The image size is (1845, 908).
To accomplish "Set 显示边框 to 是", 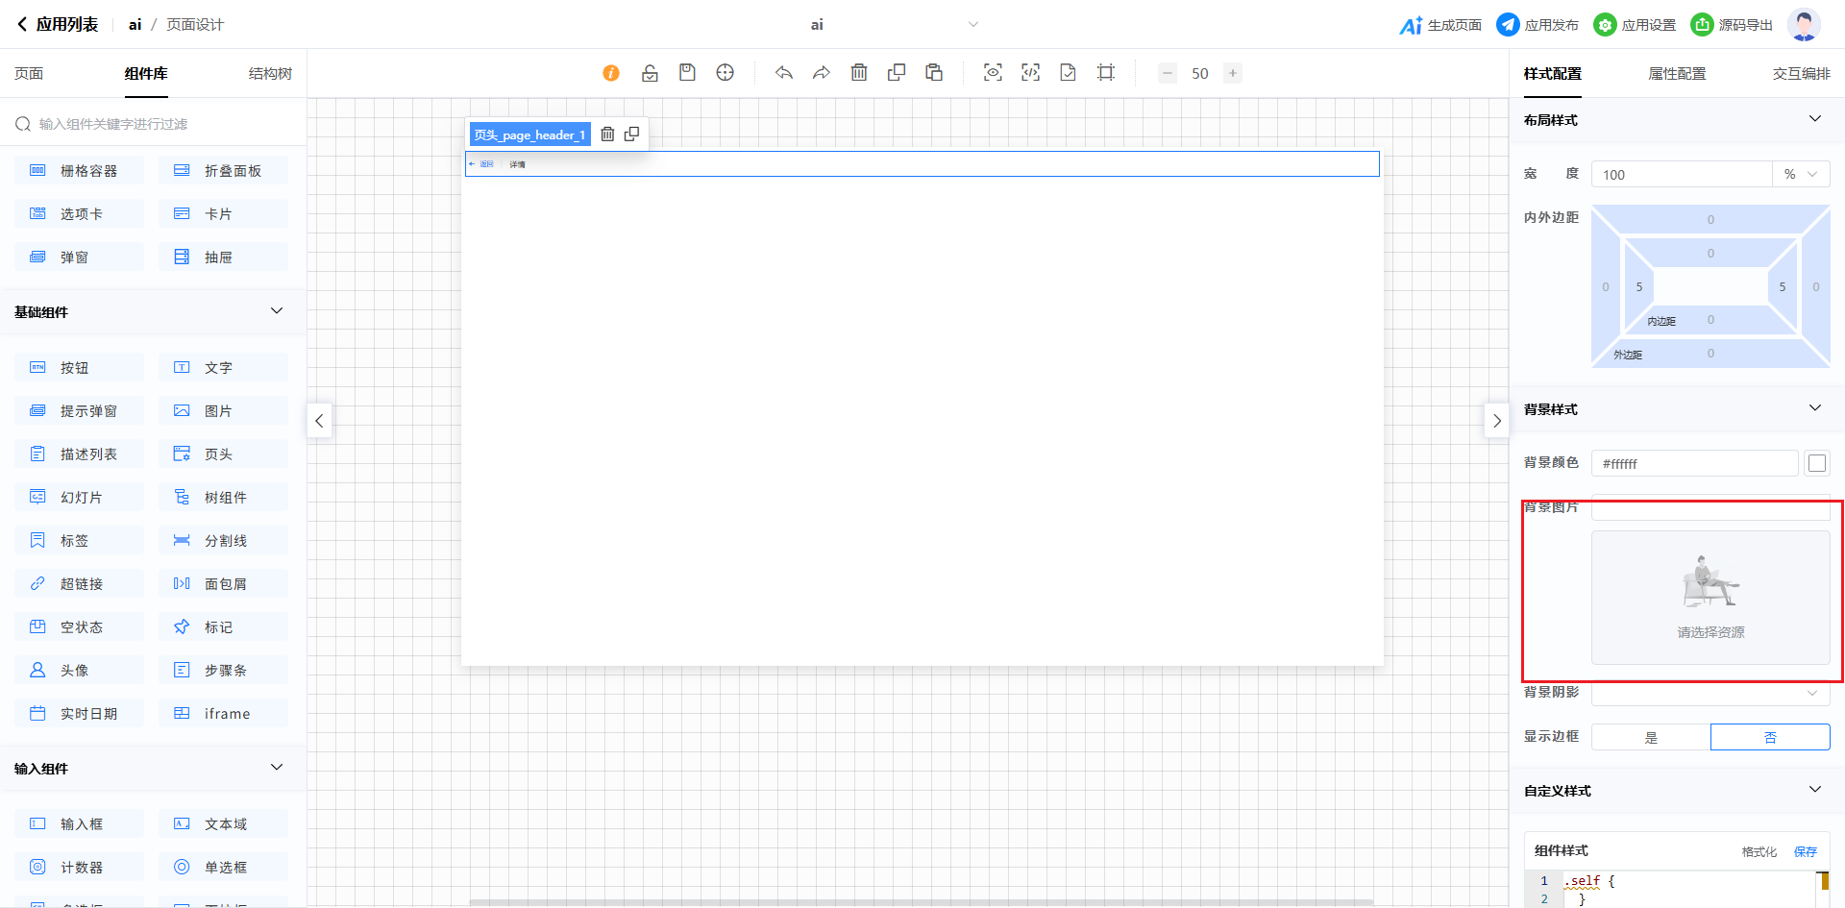I will 1651,737.
